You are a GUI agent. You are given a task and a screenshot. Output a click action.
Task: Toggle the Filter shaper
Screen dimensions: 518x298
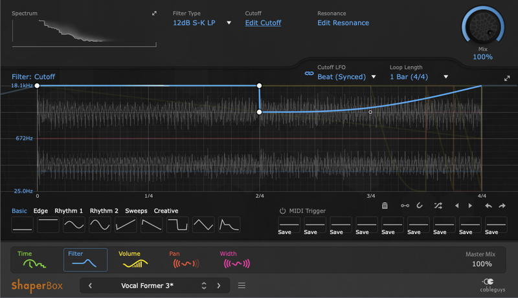[85, 260]
